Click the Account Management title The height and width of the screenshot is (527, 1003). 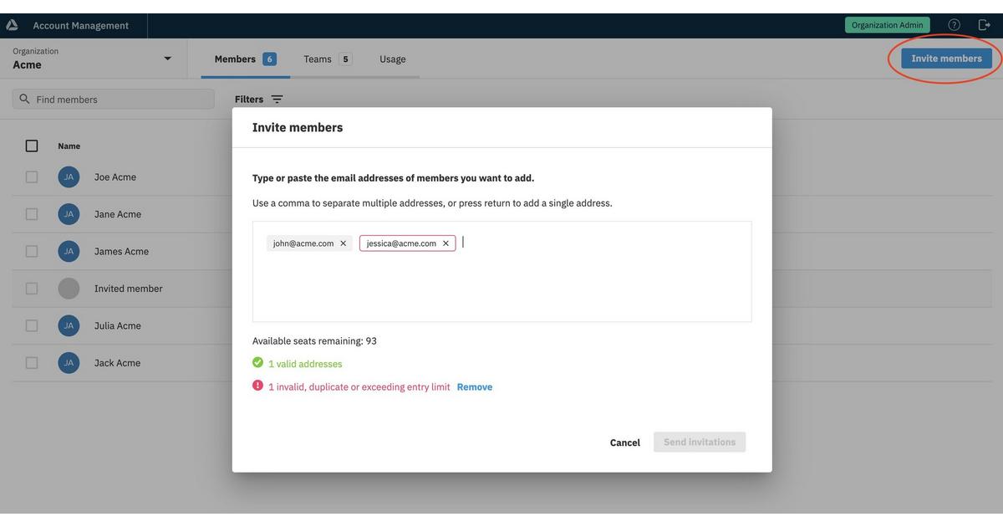click(x=81, y=25)
